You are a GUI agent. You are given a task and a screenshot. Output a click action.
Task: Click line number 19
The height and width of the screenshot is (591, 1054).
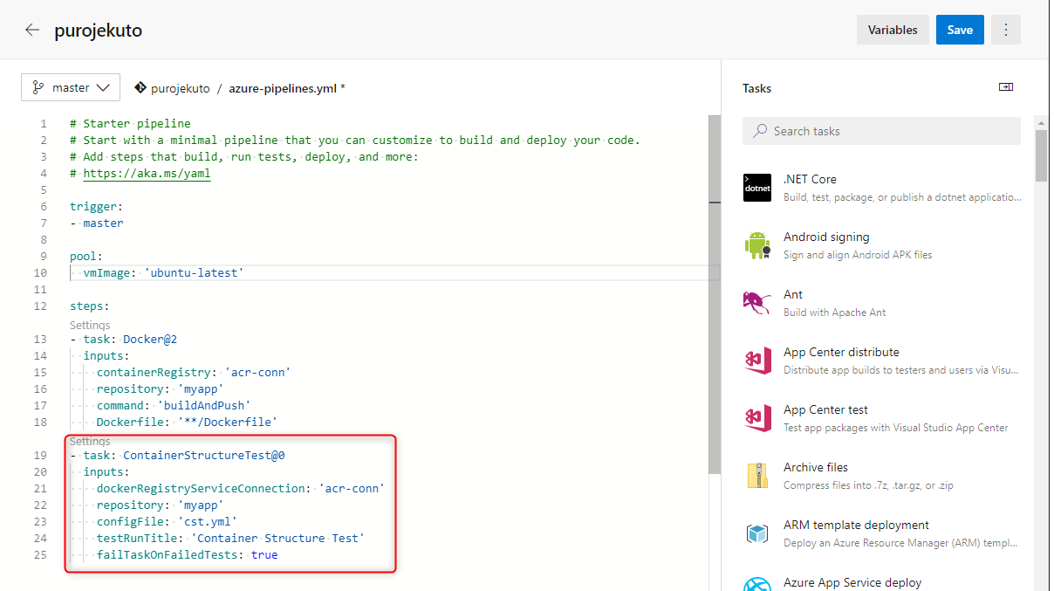[39, 455]
